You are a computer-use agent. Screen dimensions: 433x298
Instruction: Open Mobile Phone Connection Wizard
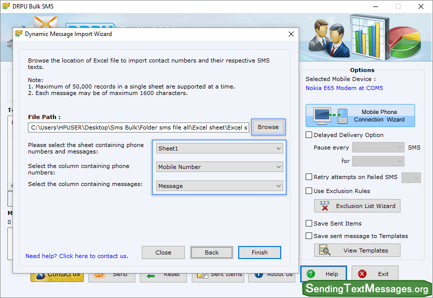pos(360,115)
